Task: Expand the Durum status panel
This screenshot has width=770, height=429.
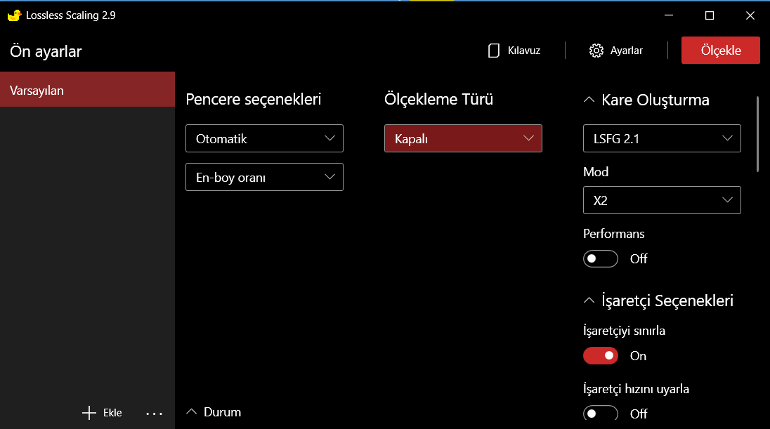Action: tap(192, 412)
